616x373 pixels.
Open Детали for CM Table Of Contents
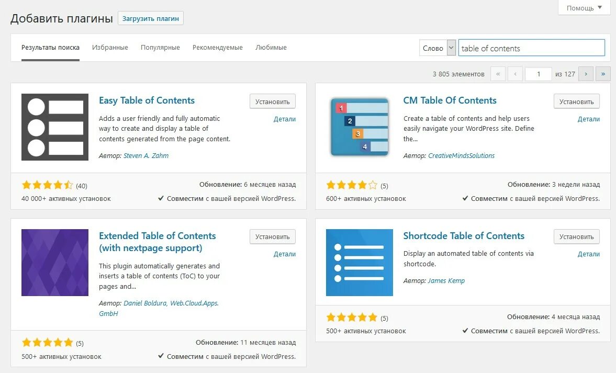[588, 119]
